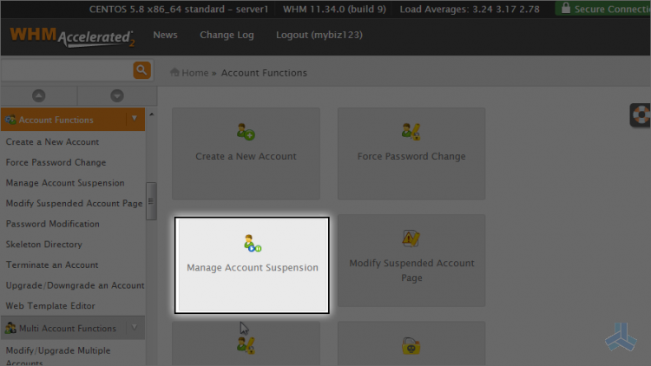This screenshot has width=651, height=366.
Task: Click the orange search magnifier icon
Action: point(141,70)
